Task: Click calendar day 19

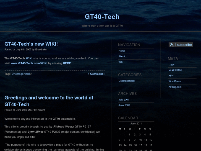Action: click(151, 145)
